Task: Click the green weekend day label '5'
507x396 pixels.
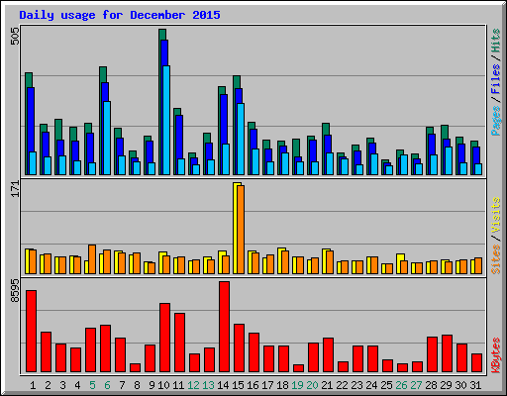Action: pos(92,385)
